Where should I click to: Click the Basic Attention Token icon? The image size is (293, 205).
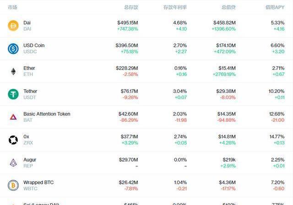tap(13, 117)
